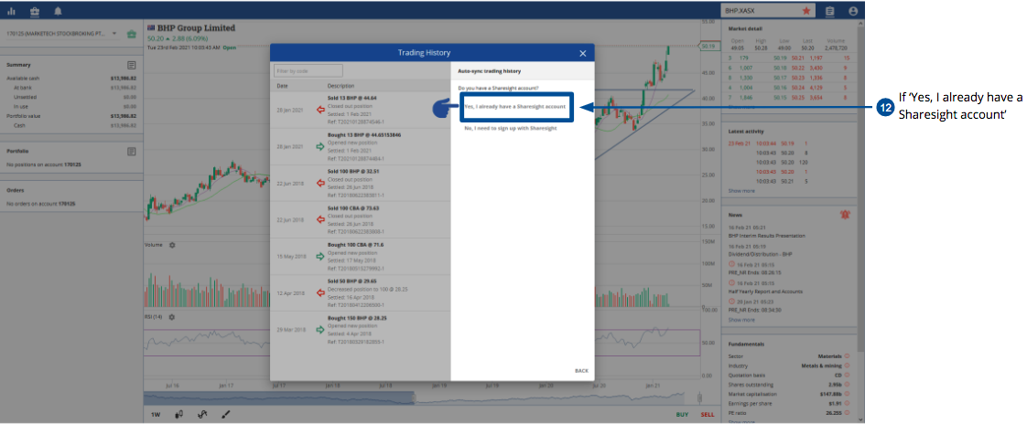Open RSI (14) indicator settings gear
The image size is (1027, 424).
[171, 317]
